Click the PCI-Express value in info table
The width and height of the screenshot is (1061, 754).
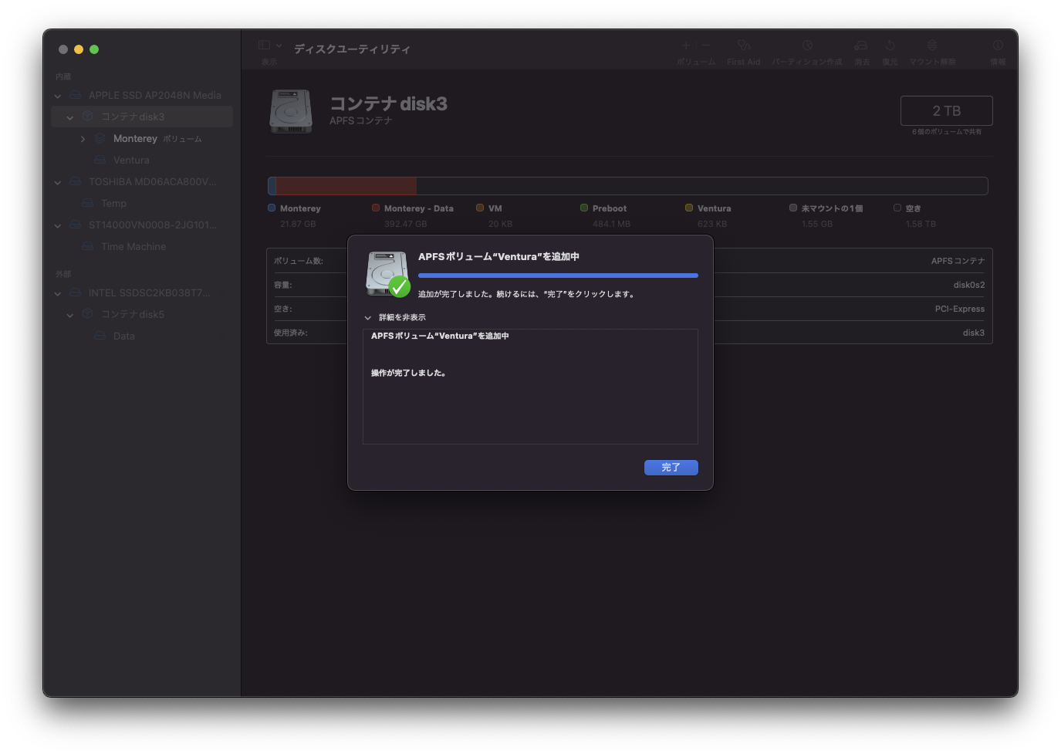click(x=960, y=309)
